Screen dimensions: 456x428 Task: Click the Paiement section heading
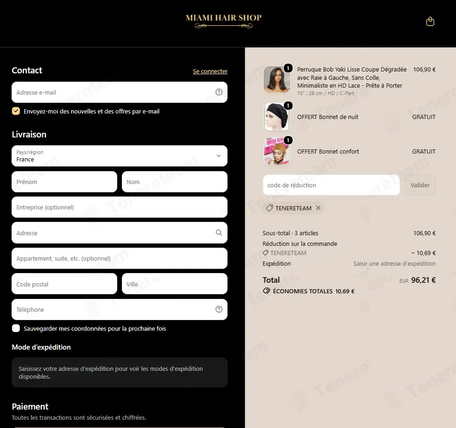click(30, 406)
